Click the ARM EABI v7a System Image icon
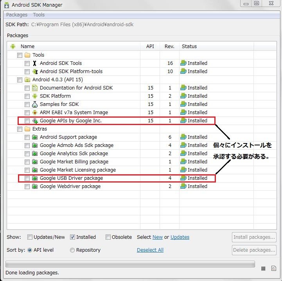This screenshot has height=281, width=282. (35, 113)
